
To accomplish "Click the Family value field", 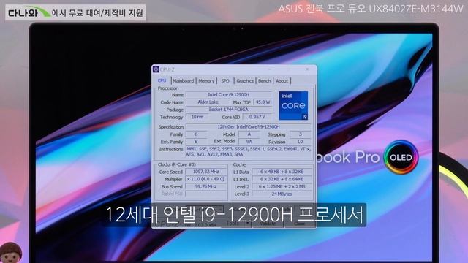I will (196, 134).
